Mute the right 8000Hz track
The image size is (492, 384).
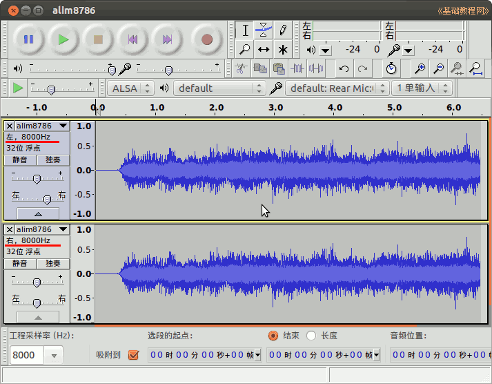click(x=20, y=263)
